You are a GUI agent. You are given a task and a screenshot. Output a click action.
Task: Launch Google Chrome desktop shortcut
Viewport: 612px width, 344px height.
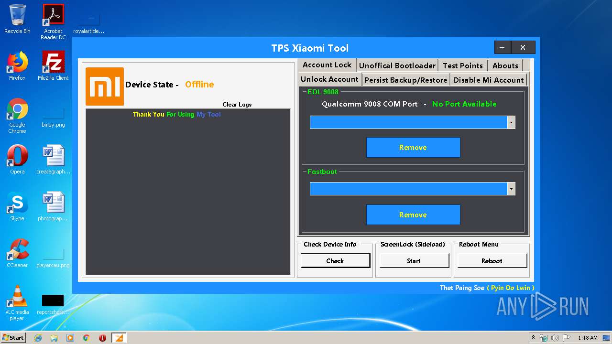tap(17, 116)
